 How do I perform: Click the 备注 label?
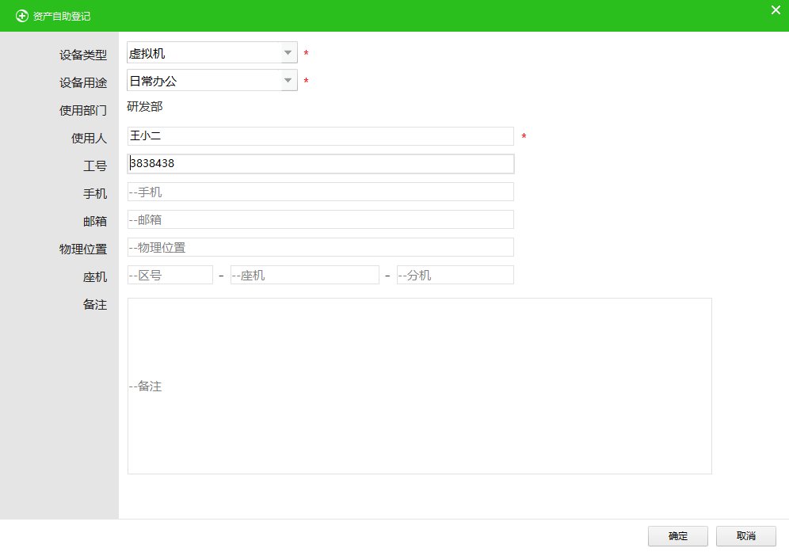(95, 304)
